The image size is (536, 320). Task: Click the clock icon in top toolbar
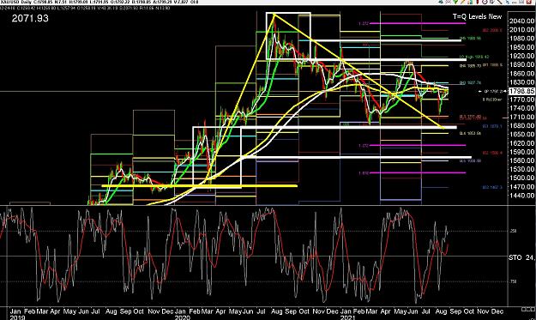click(485, 2)
